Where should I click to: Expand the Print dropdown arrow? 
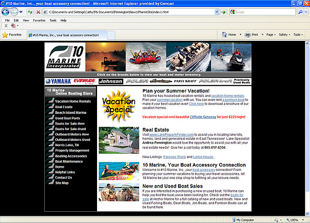pyautogui.click(x=263, y=34)
